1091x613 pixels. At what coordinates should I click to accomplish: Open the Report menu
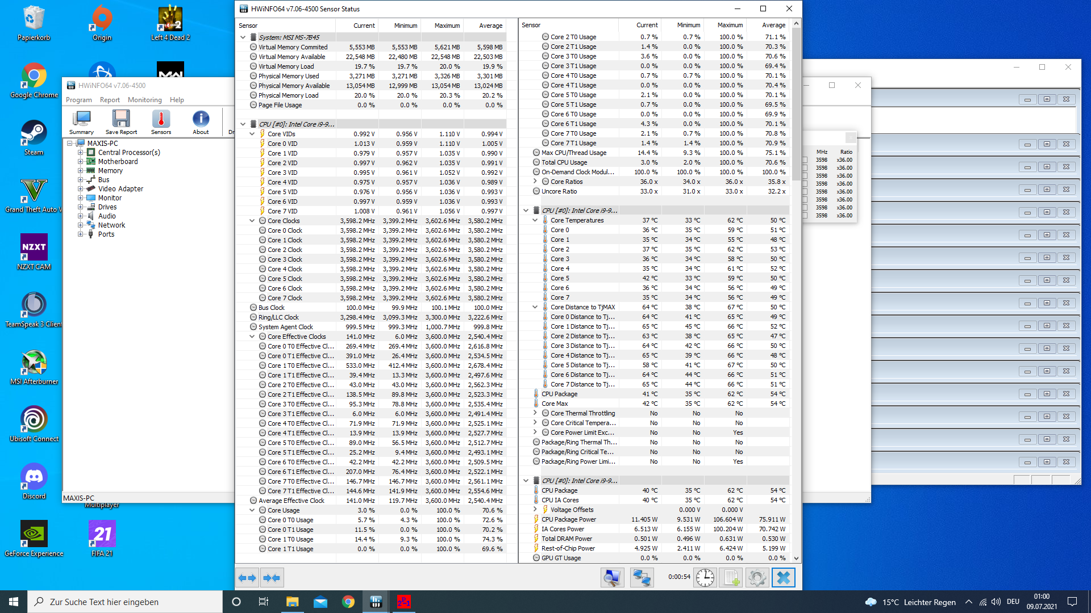tap(110, 100)
